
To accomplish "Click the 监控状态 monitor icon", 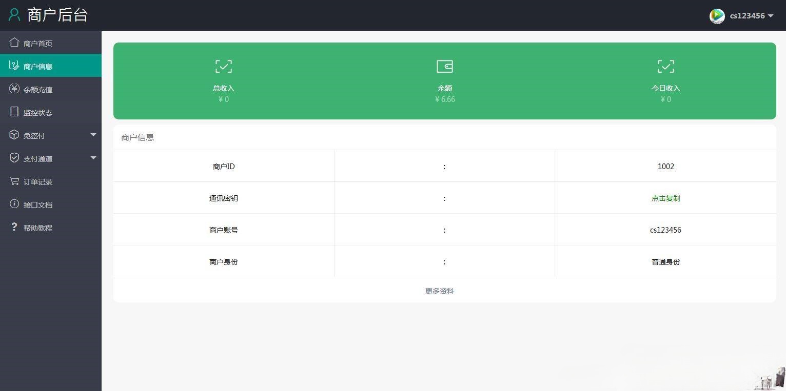I will tap(14, 112).
